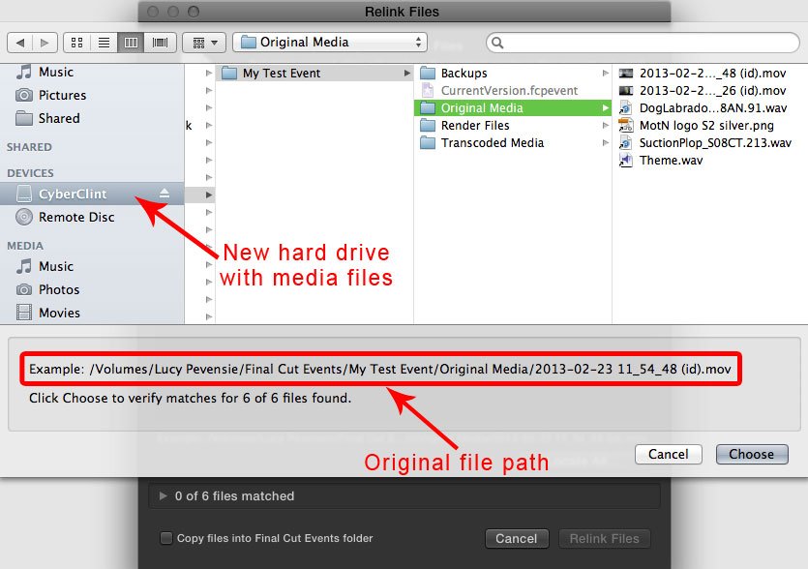This screenshot has width=808, height=569.
Task: Open the item arrangement dropdown
Action: (x=204, y=43)
